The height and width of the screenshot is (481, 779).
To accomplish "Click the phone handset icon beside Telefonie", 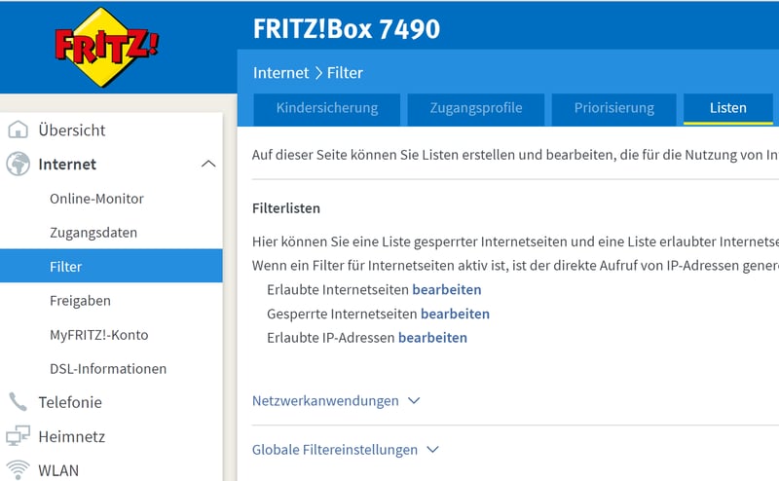I will (x=18, y=402).
